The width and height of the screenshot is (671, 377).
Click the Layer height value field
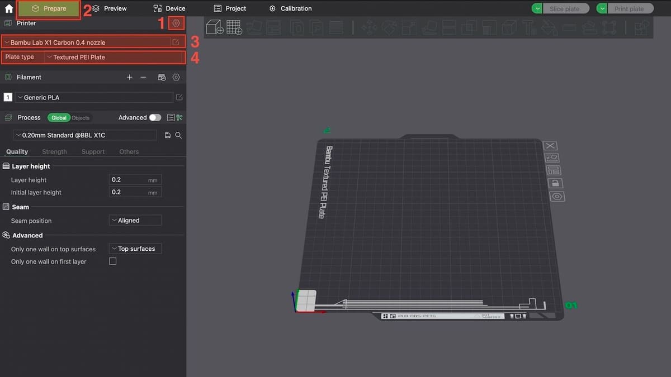coord(135,180)
